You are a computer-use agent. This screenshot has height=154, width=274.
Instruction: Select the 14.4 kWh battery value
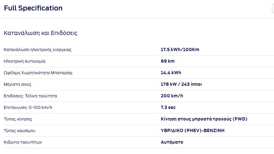point(171,73)
